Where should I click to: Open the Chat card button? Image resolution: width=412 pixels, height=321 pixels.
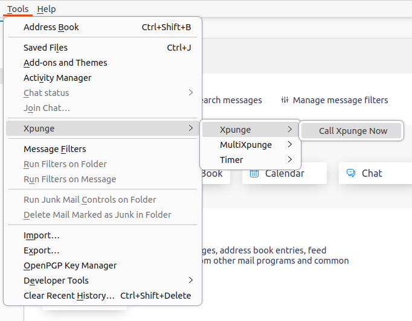click(x=375, y=173)
